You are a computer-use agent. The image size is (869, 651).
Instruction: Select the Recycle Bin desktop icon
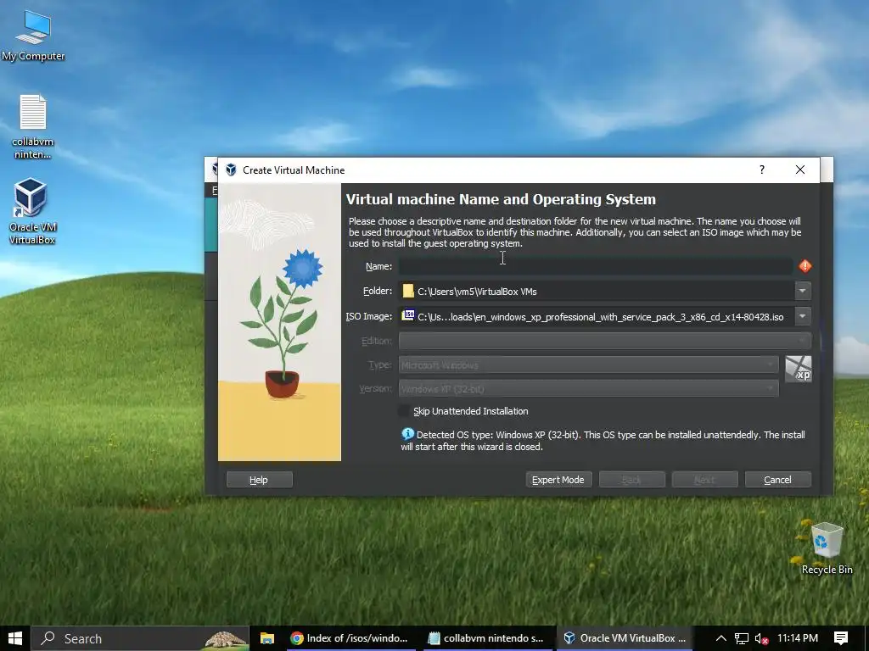click(827, 548)
